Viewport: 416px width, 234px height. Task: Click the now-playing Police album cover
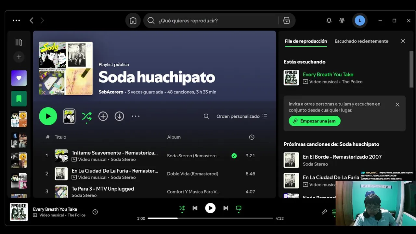click(x=19, y=212)
